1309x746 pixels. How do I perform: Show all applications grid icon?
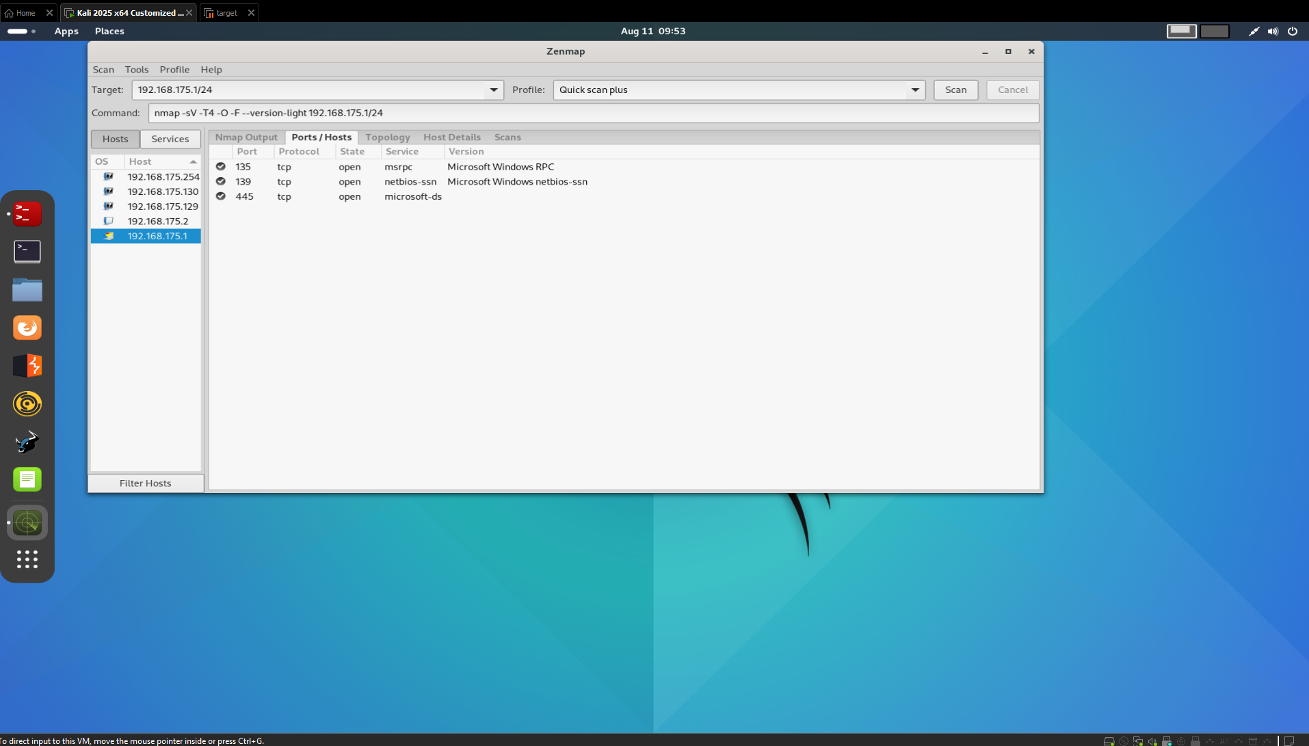click(x=27, y=560)
